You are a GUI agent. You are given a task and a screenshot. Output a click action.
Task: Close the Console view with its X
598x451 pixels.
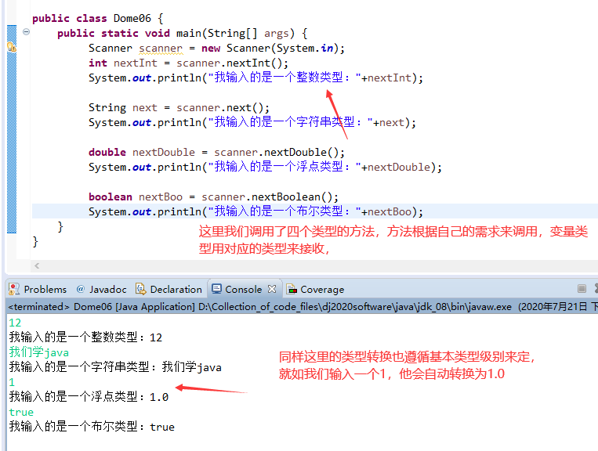point(271,289)
